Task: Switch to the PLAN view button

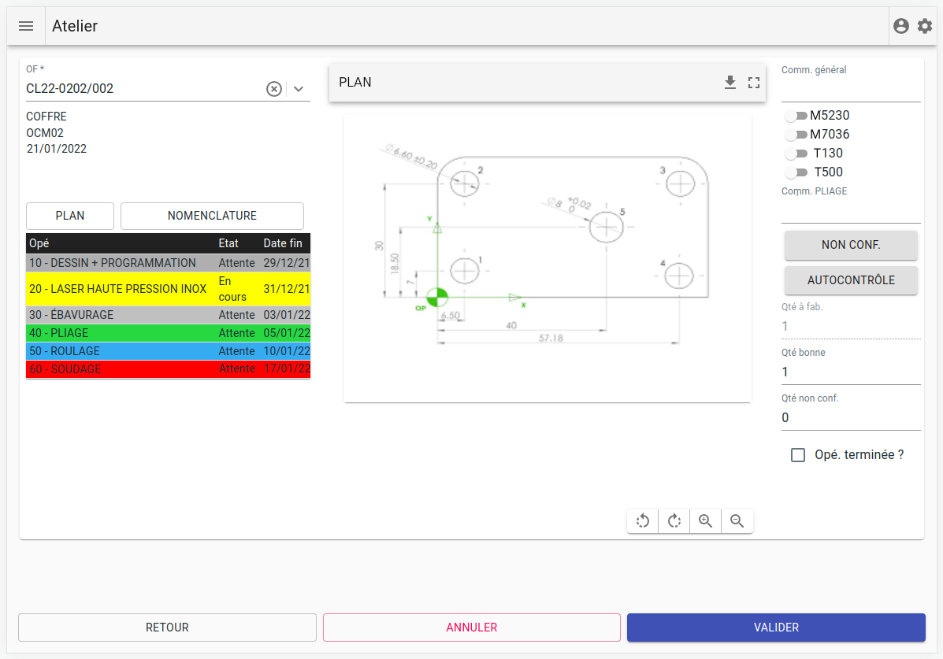Action: (70, 216)
